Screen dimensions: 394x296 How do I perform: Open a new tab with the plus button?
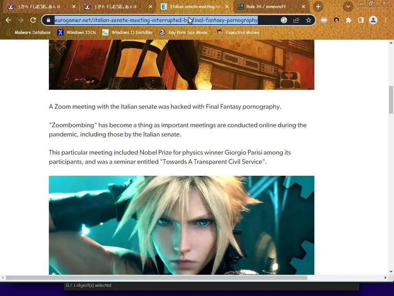318,7
